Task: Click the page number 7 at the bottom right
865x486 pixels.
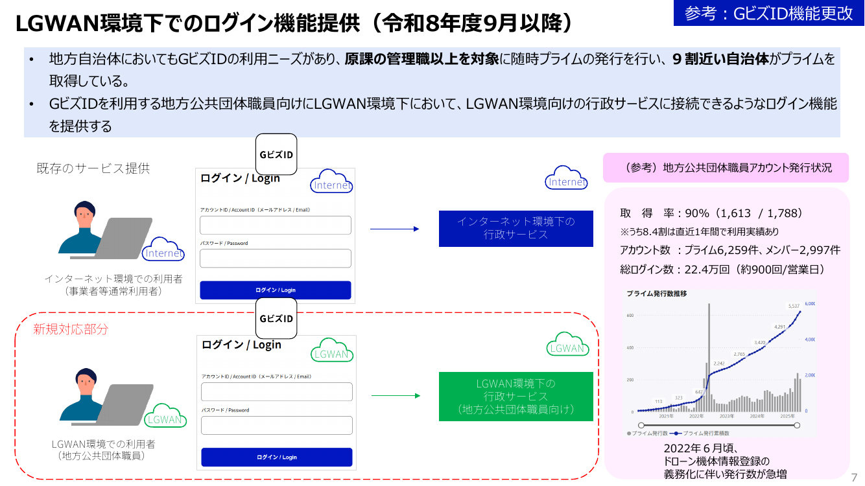Action: coord(853,478)
